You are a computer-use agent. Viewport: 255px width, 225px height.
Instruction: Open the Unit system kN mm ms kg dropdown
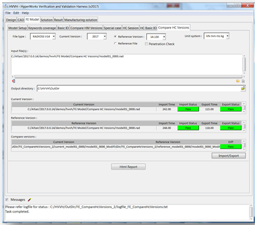216,36
